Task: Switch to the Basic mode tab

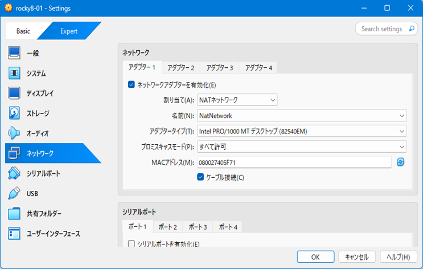Action: tap(23, 31)
